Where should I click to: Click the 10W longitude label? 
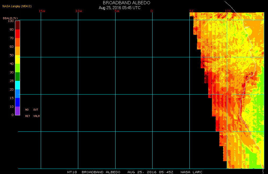79,11
